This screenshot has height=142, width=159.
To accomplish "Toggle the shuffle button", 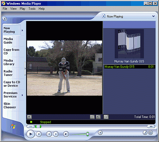I will [x=100, y=132].
